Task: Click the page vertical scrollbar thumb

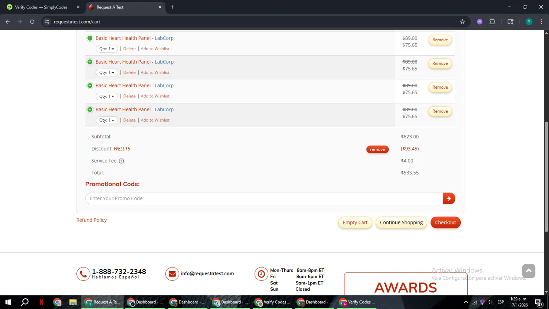Action: (546, 177)
